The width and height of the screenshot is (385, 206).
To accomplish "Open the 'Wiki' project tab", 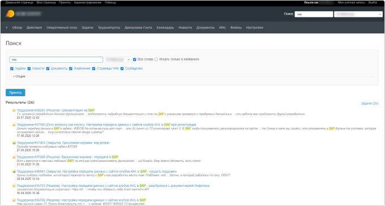I will 222,28.
